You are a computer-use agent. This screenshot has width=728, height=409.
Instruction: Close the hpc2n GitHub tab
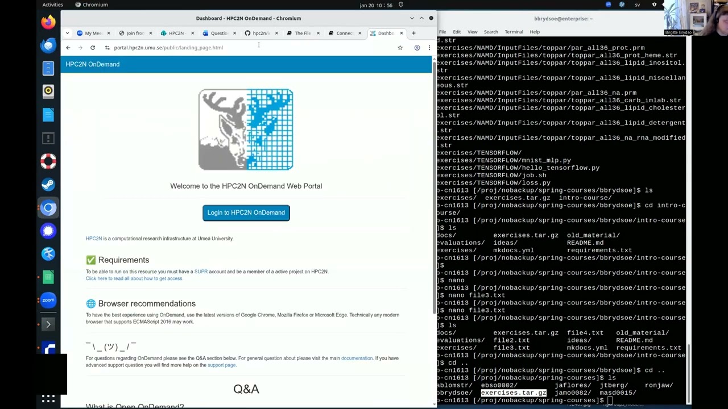[276, 33]
